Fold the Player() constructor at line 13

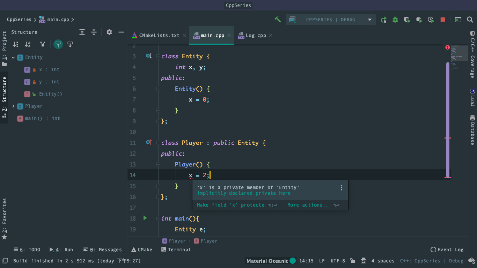158,164
